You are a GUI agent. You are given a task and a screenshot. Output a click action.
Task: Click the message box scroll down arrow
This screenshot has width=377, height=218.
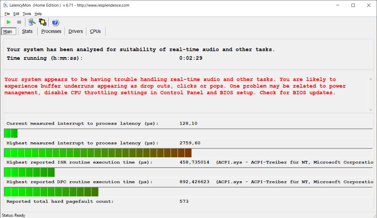pos(370,110)
